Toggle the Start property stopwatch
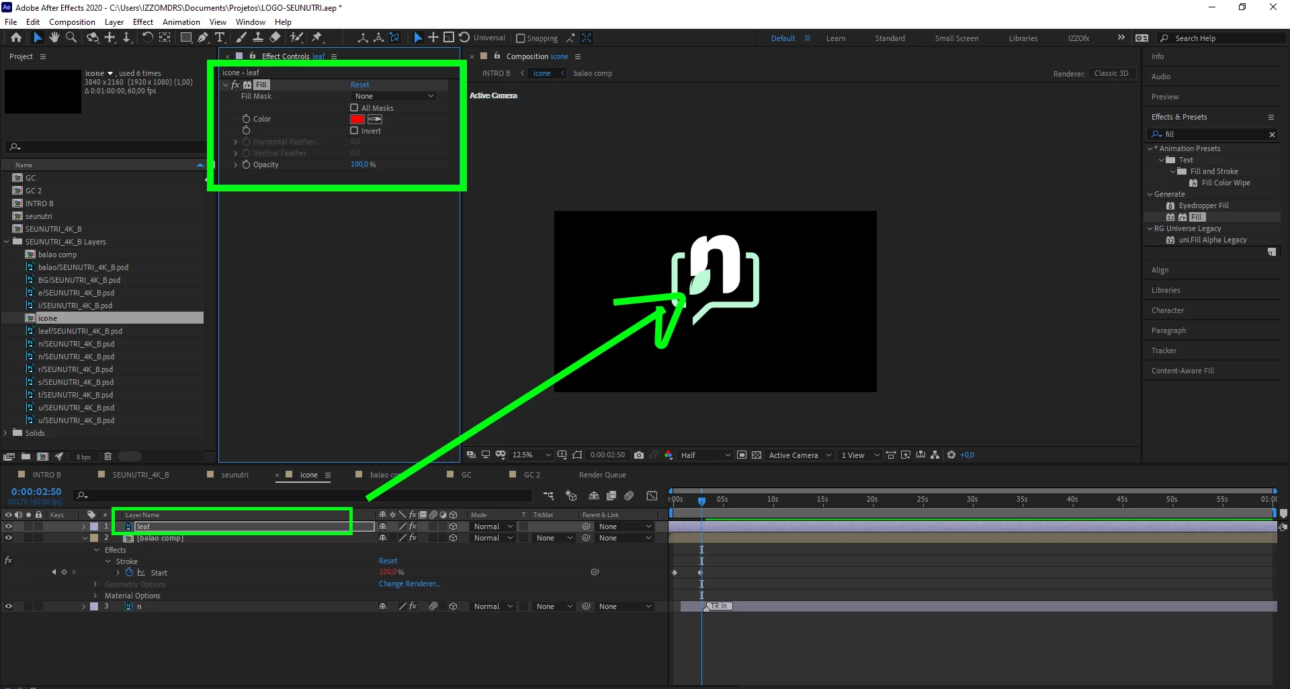The width and height of the screenshot is (1290, 689). [130, 572]
